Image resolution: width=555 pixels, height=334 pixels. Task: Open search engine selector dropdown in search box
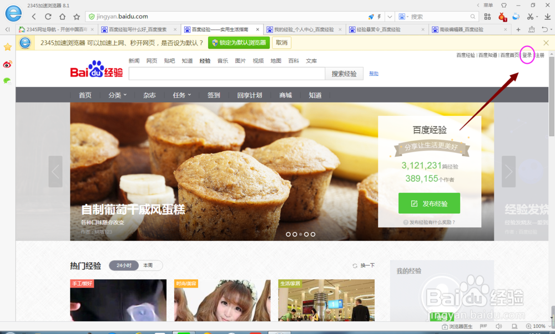403,17
